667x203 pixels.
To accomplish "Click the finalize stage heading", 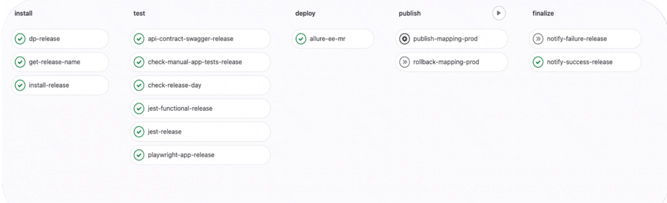I will point(543,13).
